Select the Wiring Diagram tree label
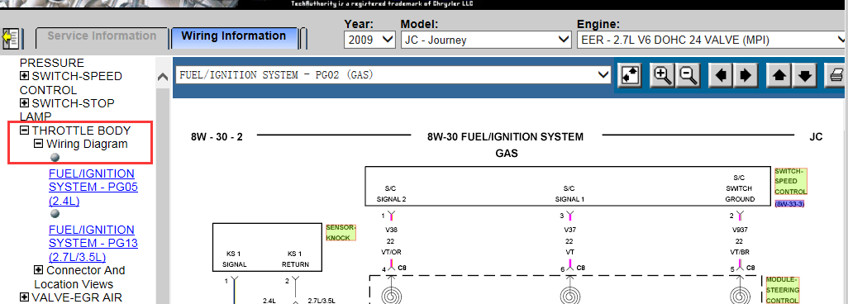Viewport: 848px width, 304px height. 87,144
